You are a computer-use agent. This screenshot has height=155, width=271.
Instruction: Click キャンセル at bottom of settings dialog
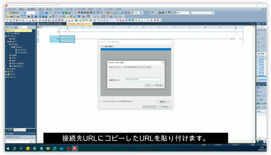pos(164,107)
